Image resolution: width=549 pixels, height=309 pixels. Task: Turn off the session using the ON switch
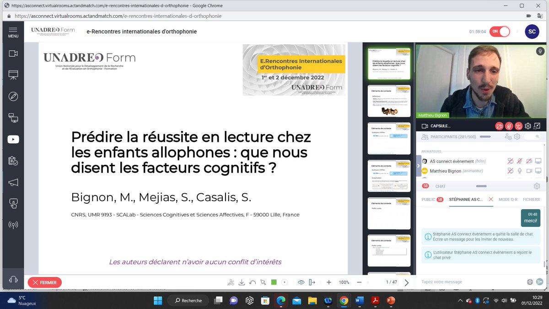pos(499,32)
